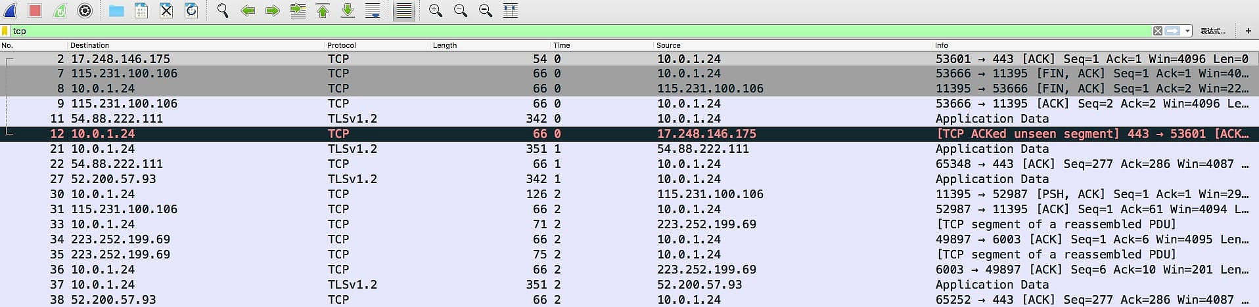Screen dimensions: 1259x307
Task: Close the capture file with X icon
Action: click(166, 10)
